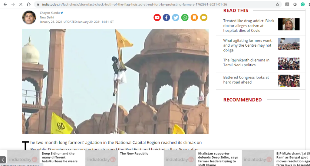310x166 pixels.
Task: Share article via YouTube red icon
Action: tap(157, 17)
